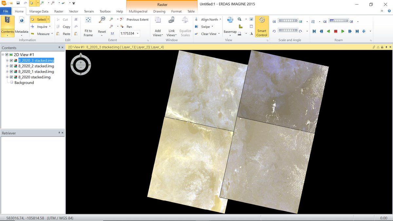Expand the 8_2020_1 stacked.img tree node
The width and height of the screenshot is (393, 221).
pyautogui.click(x=7, y=71)
